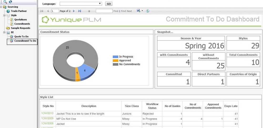Select Commitment To Do tree item
263x128 pixels.
tap(25, 41)
